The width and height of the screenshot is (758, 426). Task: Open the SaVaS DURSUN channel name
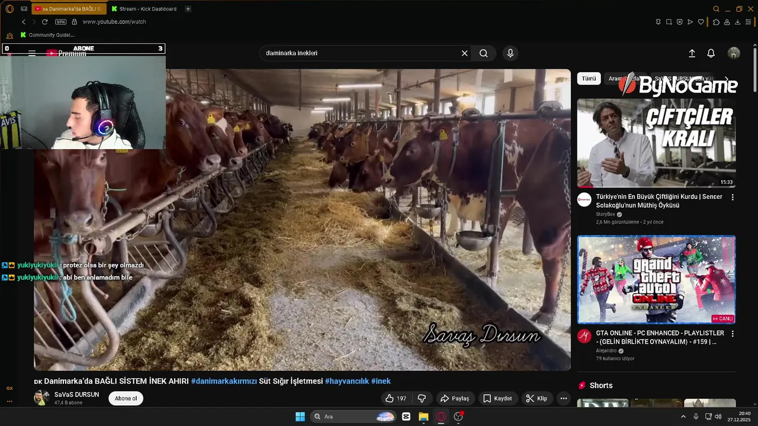coord(76,395)
